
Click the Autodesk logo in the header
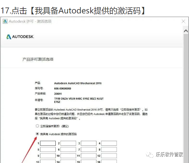tap(20, 37)
